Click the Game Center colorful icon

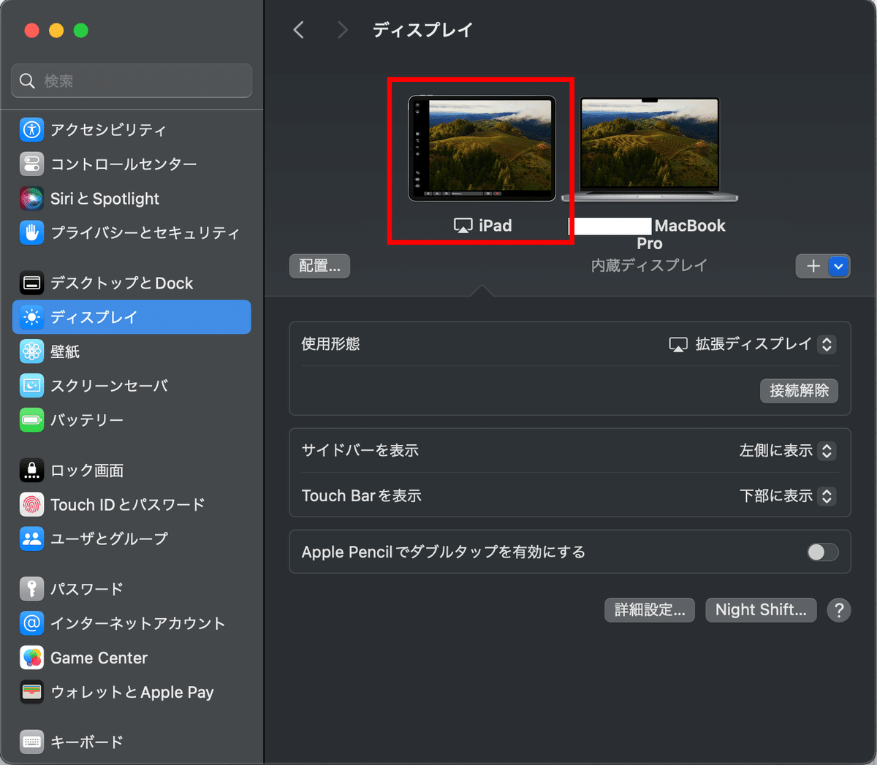click(x=31, y=658)
